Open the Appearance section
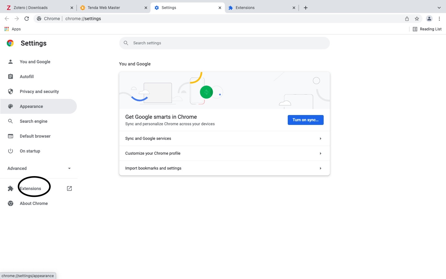 [39, 106]
